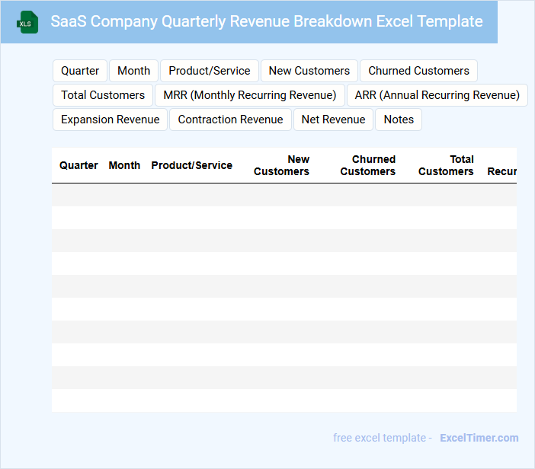Click the page title heading text
The height and width of the screenshot is (469, 535).
click(267, 21)
